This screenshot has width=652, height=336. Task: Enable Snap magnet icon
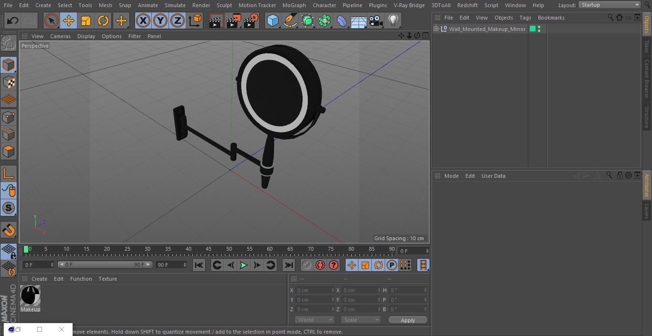(9, 230)
